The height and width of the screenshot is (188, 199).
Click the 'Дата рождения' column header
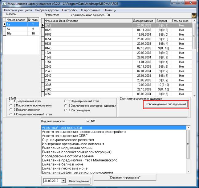(x=144, y=21)
